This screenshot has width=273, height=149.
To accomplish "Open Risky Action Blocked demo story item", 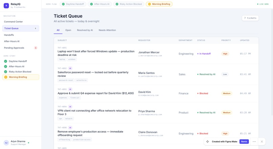I will pos(21,72).
